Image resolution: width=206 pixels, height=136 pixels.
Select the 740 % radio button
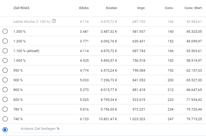tap(5, 119)
